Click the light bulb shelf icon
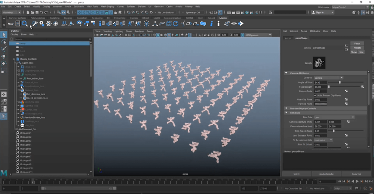This screenshot has width=374, height=194. [x=147, y=24]
